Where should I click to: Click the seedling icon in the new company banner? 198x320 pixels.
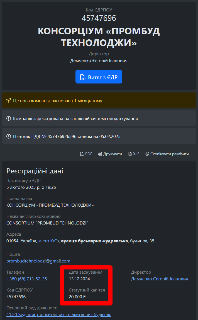coord(9,101)
